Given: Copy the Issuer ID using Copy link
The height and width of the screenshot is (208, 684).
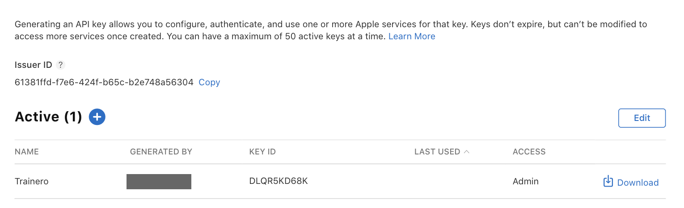Looking at the screenshot, I should [x=209, y=82].
